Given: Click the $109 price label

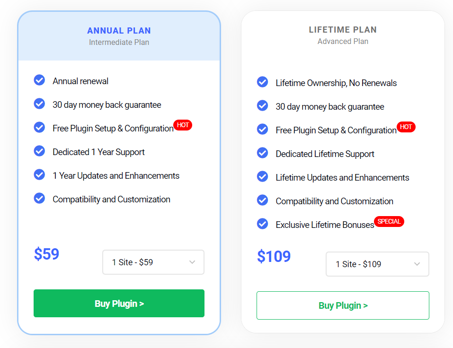Looking at the screenshot, I should pyautogui.click(x=274, y=256).
